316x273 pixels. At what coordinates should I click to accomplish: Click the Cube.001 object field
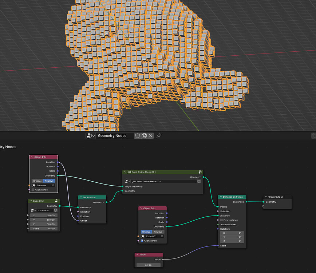(152, 236)
